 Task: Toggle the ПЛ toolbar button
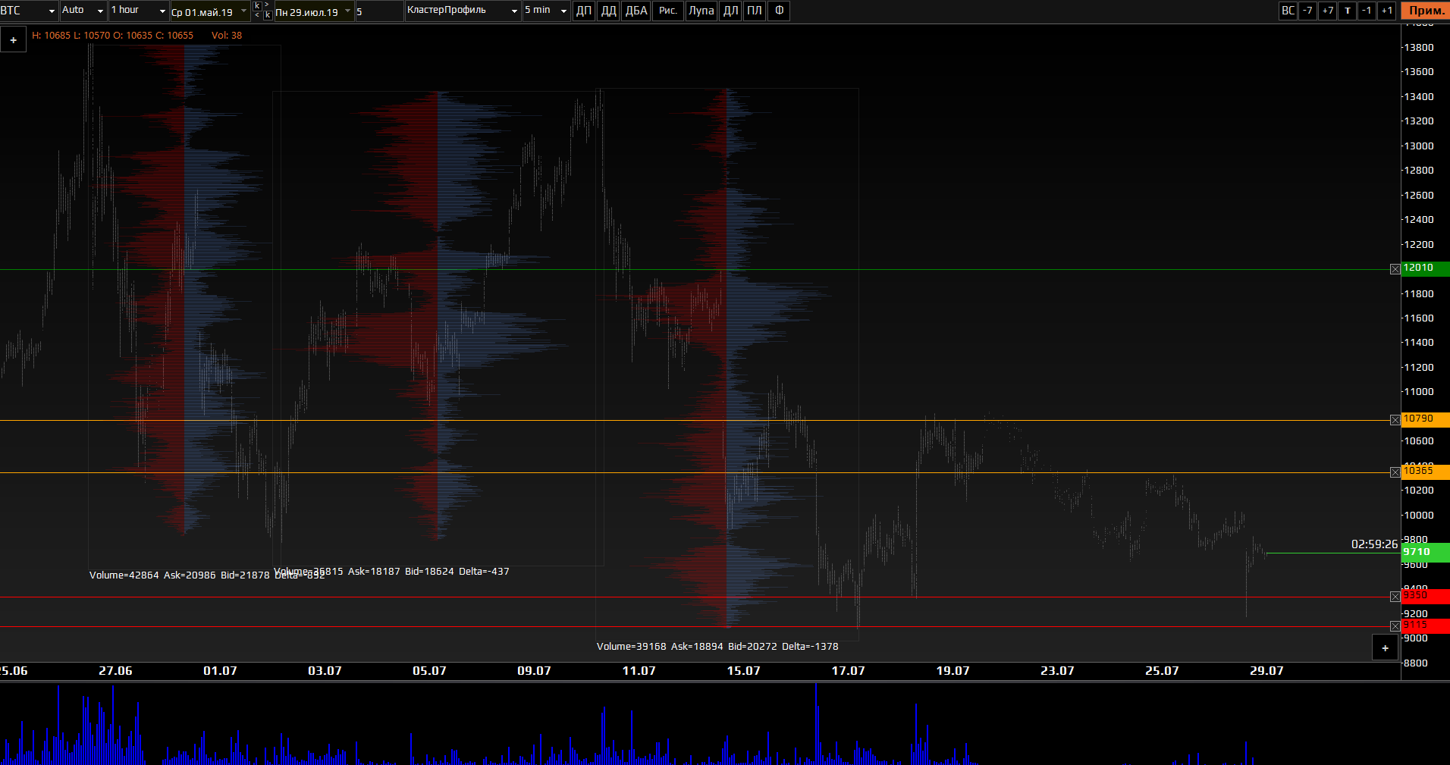click(754, 11)
